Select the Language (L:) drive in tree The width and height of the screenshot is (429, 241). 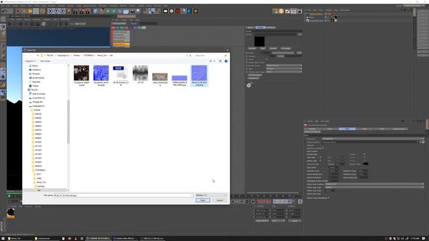[x=38, y=106]
